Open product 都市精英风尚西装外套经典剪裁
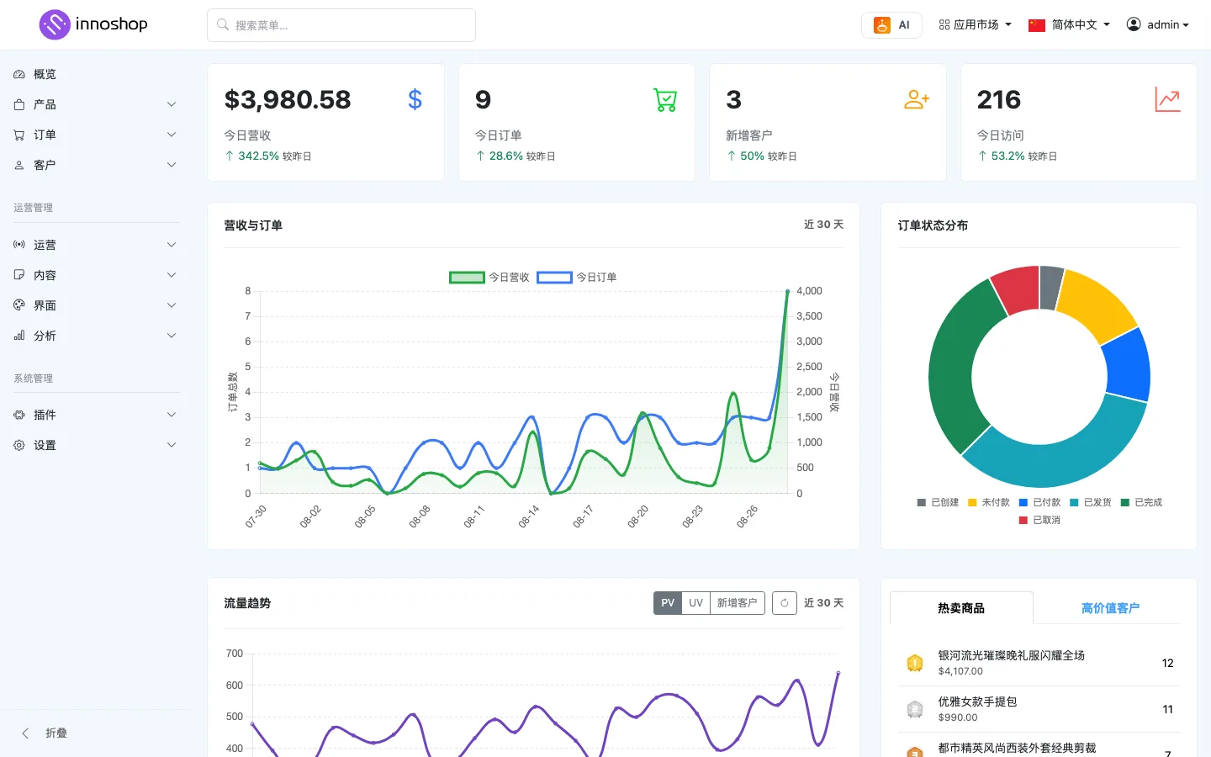This screenshot has width=1211, height=757. tap(1017, 748)
